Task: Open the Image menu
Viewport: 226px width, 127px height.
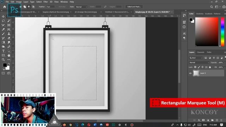Action: click(x=19, y=2)
